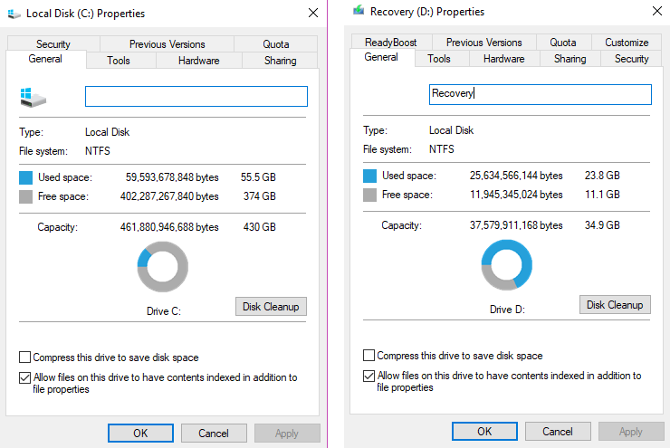Switch to the Hardware tab in C: Properties
670x448 pixels.
(198, 61)
